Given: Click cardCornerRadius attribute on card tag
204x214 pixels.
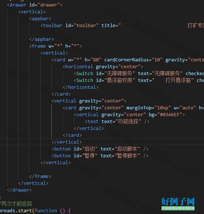Looking at the screenshot, I should point(133,60).
